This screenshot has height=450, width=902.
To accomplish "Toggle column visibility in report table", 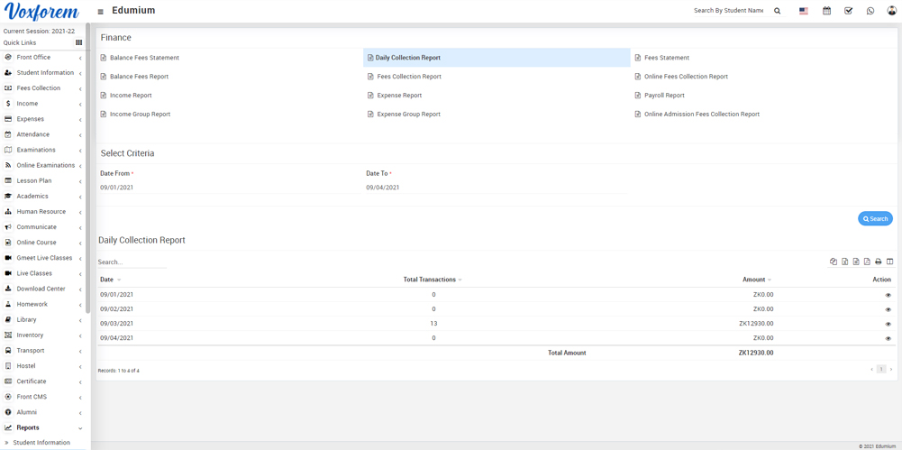I will click(x=889, y=262).
